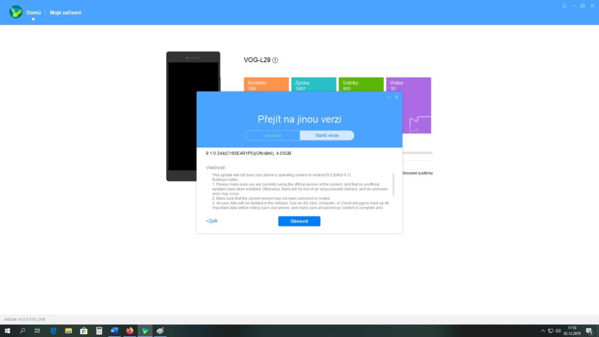The height and width of the screenshot is (337, 599).
Task: Close the Přejít na jinou verzi dialog
Action: coord(397,97)
